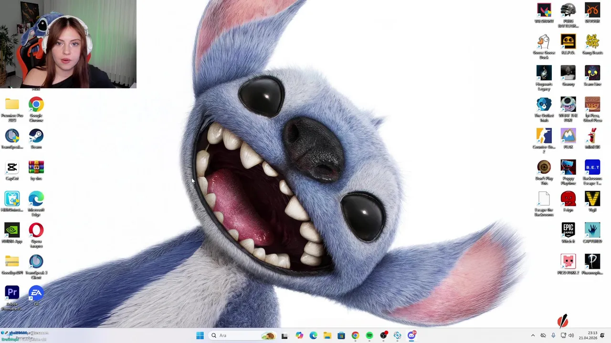Screen dimensions: 611x343
Task: Switch to Spotify on the taskbar
Action: (369, 335)
